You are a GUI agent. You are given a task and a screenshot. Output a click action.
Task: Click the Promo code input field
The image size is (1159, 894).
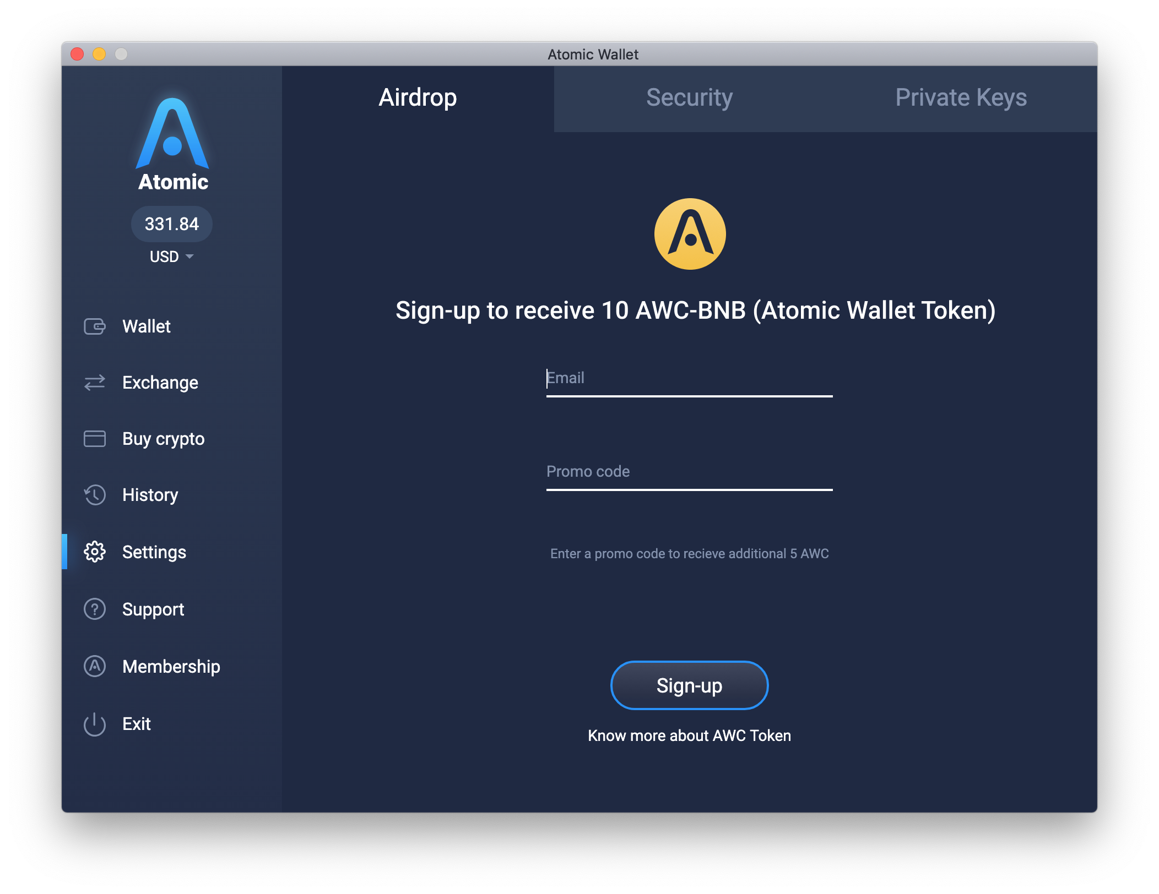click(689, 471)
